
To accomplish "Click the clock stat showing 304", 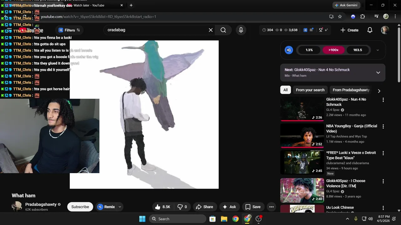I will click(268, 30).
